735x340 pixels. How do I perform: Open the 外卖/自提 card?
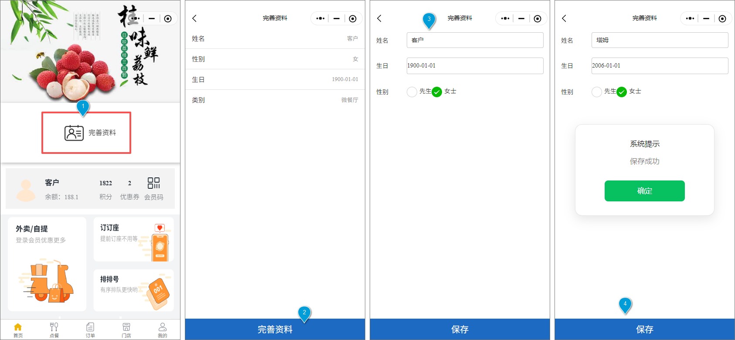(47, 264)
